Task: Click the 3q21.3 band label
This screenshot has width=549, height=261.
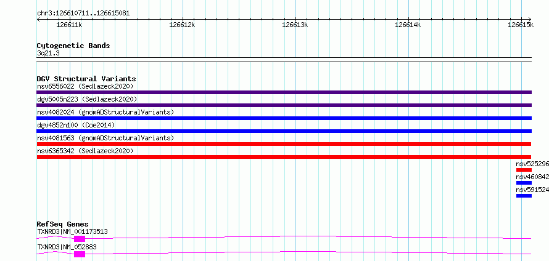Action: coord(48,54)
